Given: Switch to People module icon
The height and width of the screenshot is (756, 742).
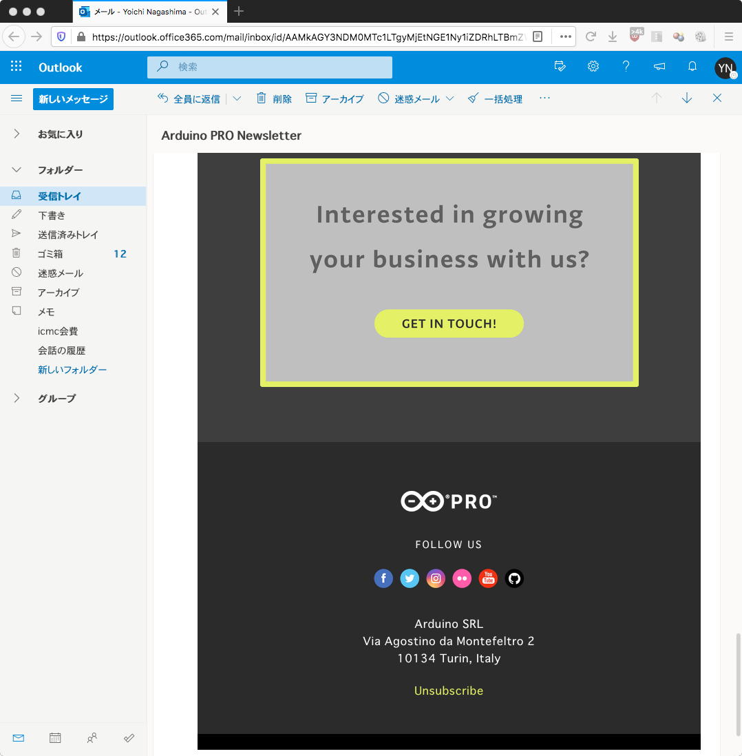Looking at the screenshot, I should pyautogui.click(x=92, y=738).
